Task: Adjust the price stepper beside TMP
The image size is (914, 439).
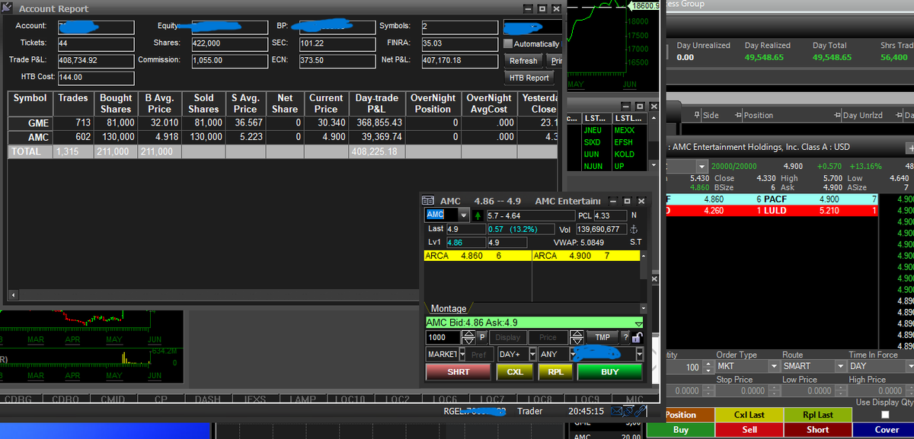Action: tap(578, 338)
